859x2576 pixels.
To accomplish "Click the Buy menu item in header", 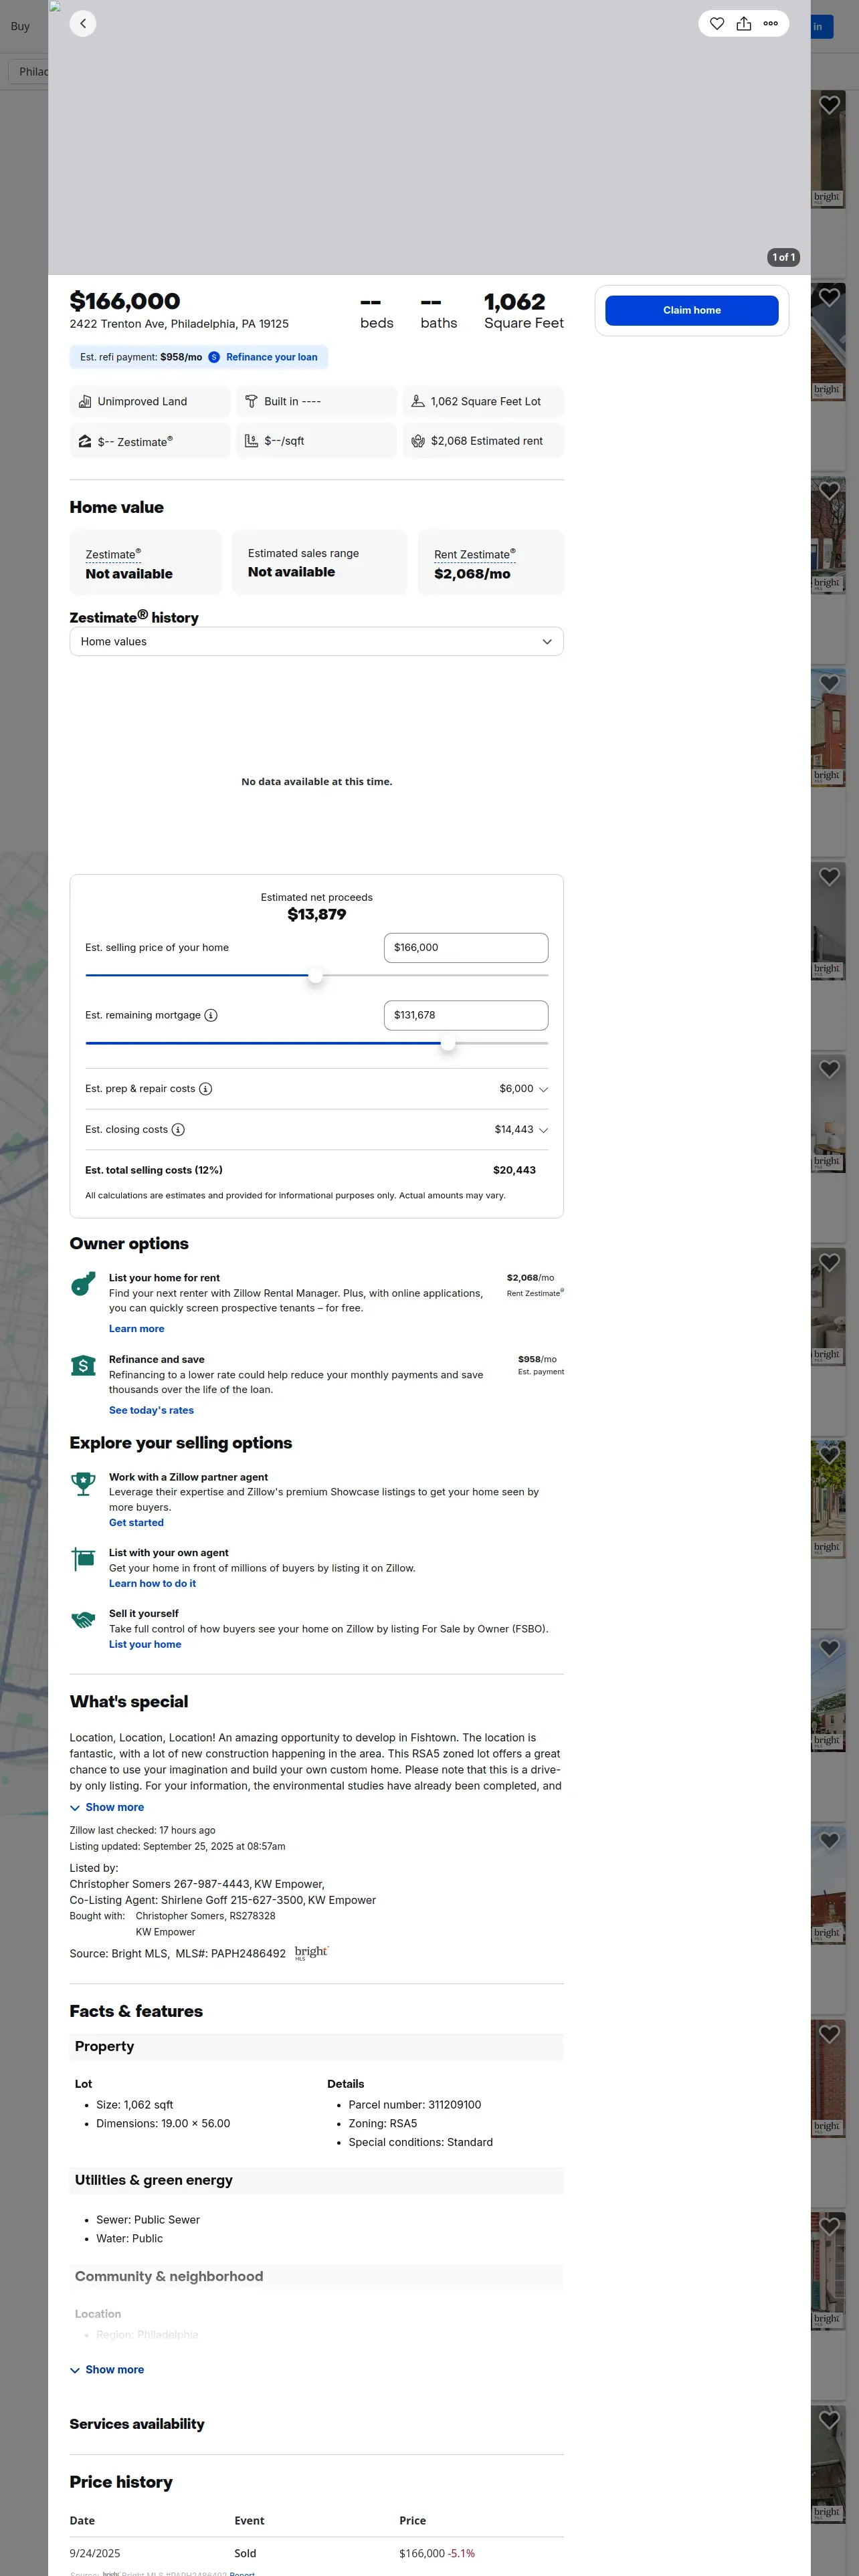I will point(20,26).
